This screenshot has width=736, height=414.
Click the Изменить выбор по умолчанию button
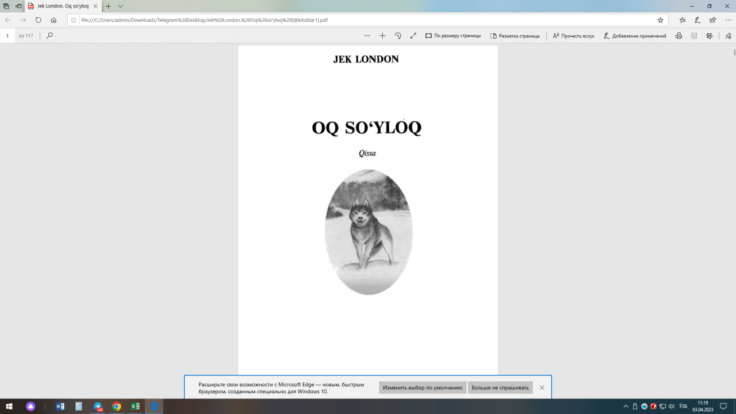(423, 388)
